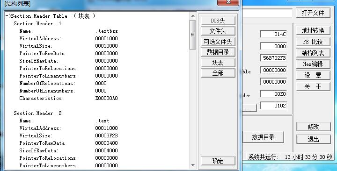Confirm with the 确定 button
This screenshot has width=337, height=171.
click(x=218, y=161)
